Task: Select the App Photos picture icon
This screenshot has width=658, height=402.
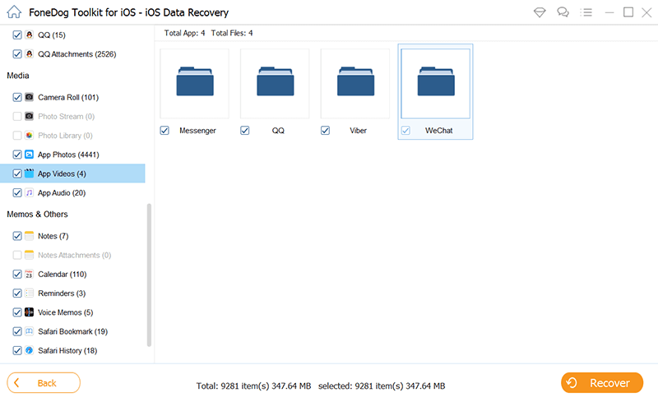Action: (x=29, y=155)
